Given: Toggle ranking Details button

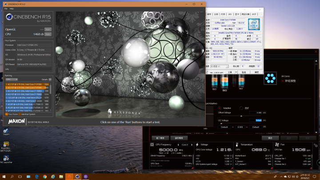Looking at the screenshot, I should [50, 80].
